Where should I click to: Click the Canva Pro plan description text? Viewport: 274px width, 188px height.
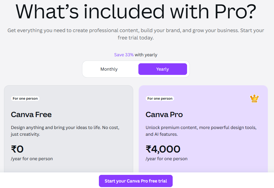tap(201, 131)
